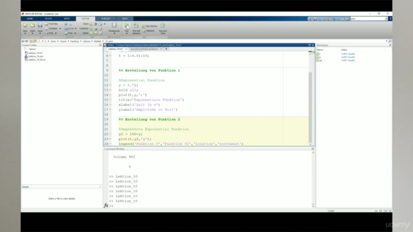Viewport: 413px width, 232px height.
Task: Click the green Run button
Action: click(x=126, y=25)
